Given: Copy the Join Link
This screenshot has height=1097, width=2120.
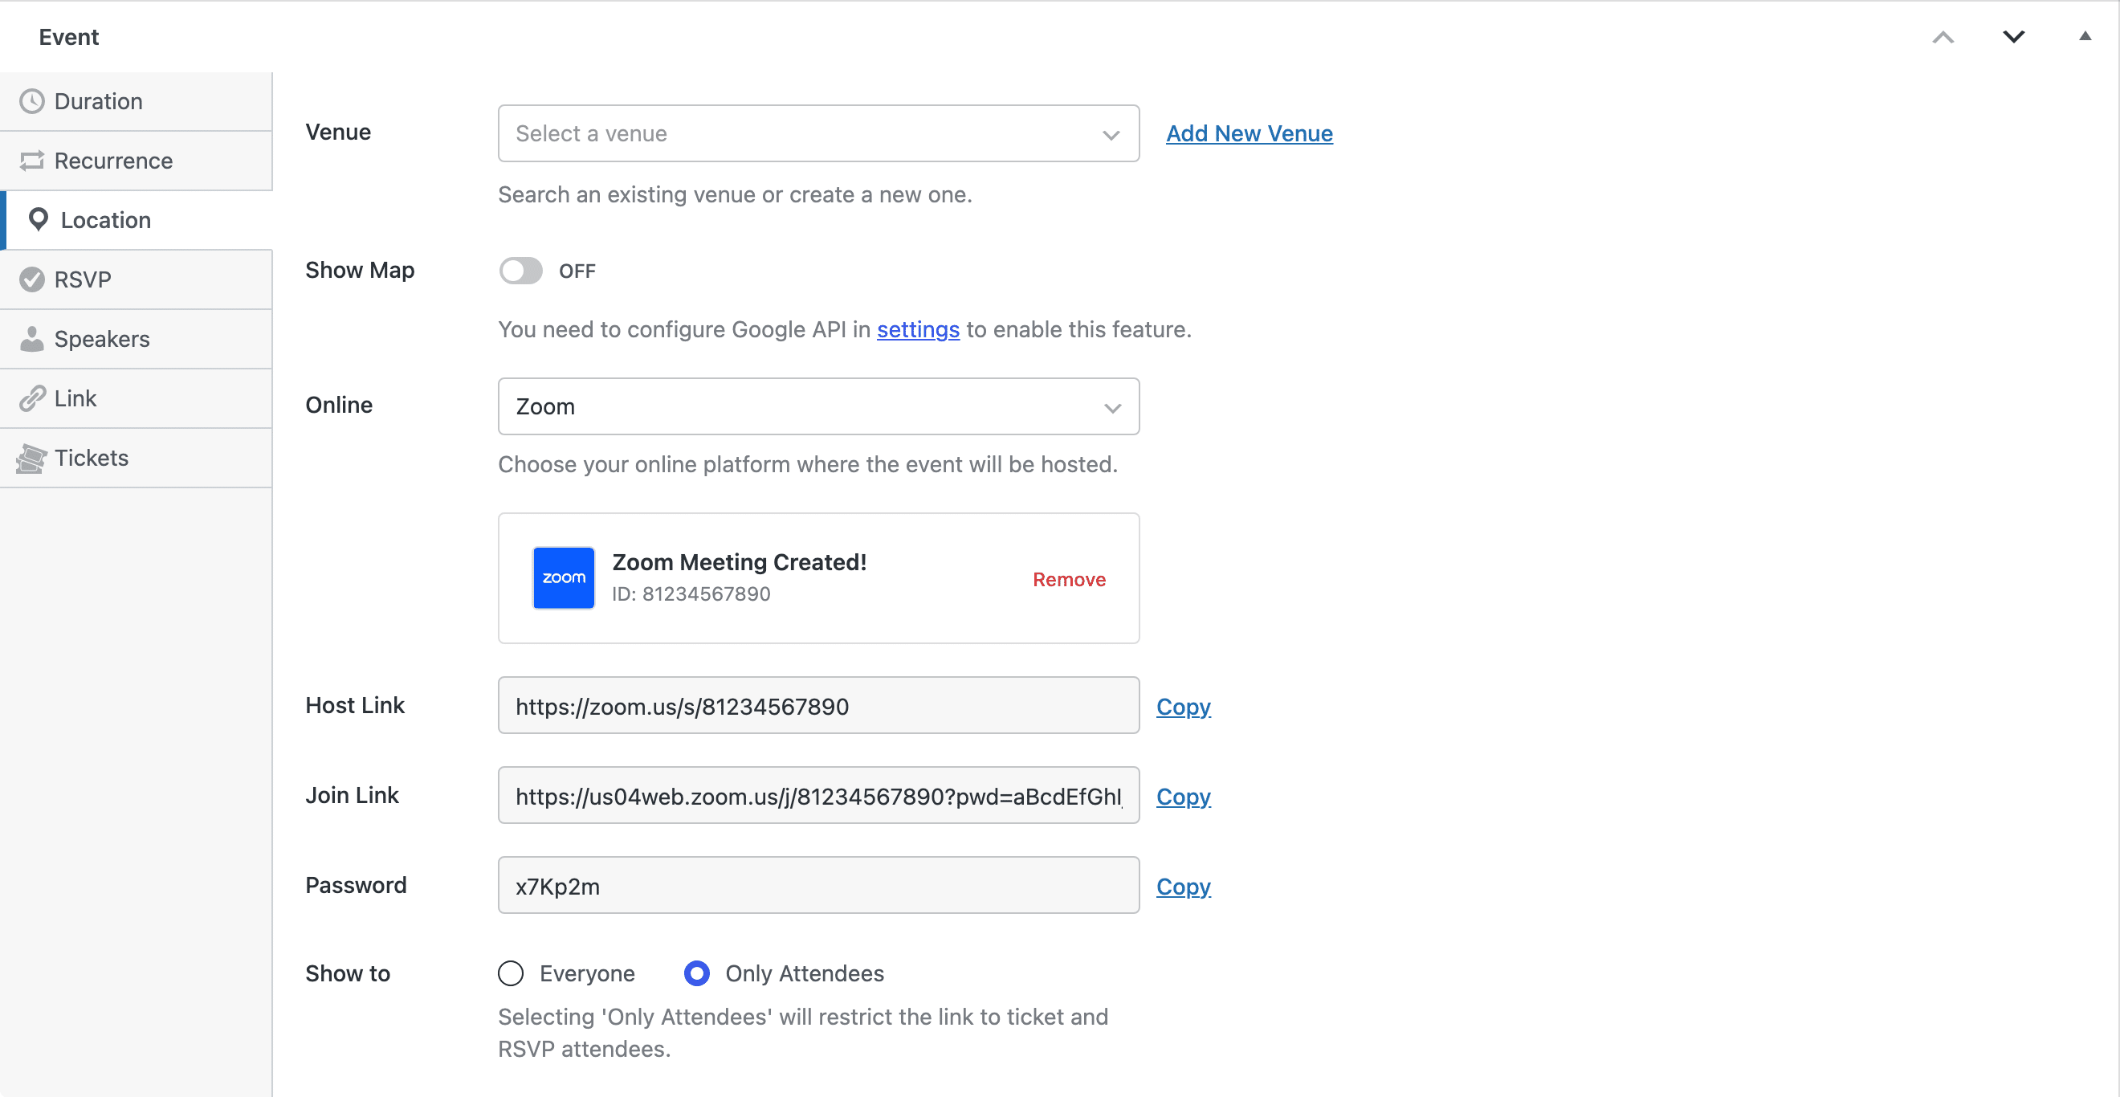Looking at the screenshot, I should click(x=1184, y=797).
